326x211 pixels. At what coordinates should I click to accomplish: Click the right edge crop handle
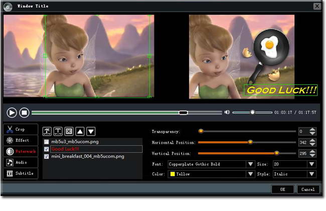(149, 56)
